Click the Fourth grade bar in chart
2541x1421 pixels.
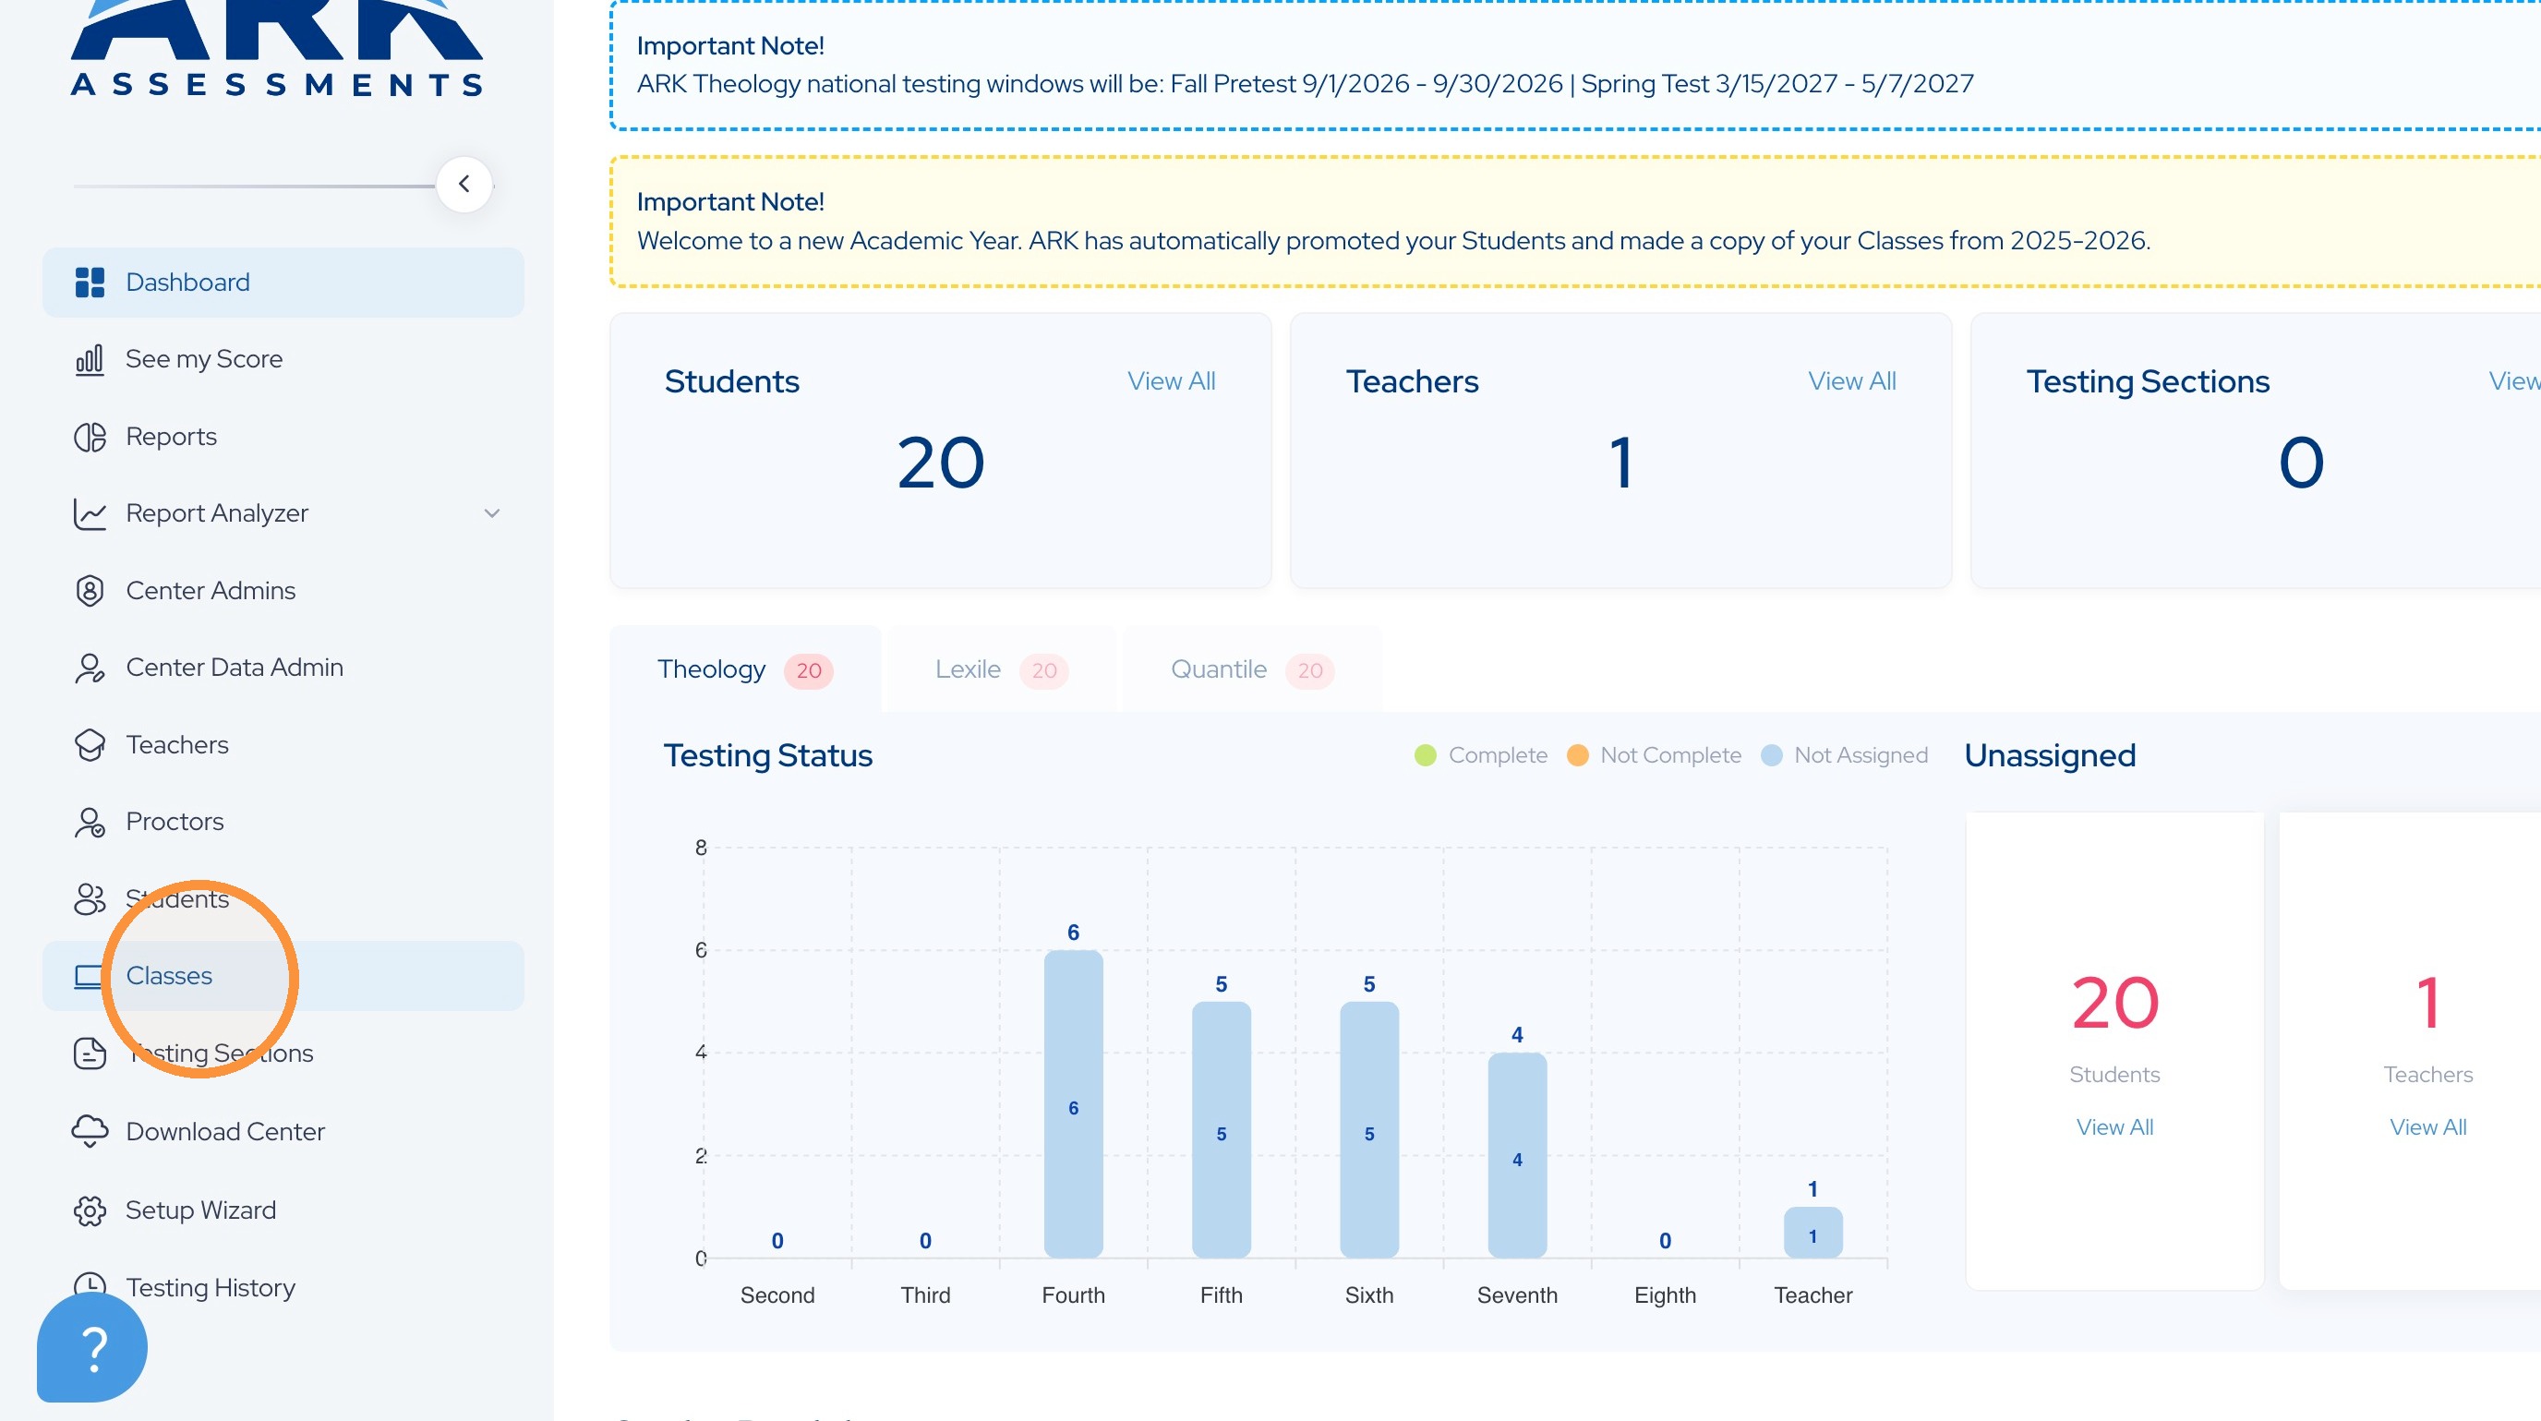pos(1073,1103)
